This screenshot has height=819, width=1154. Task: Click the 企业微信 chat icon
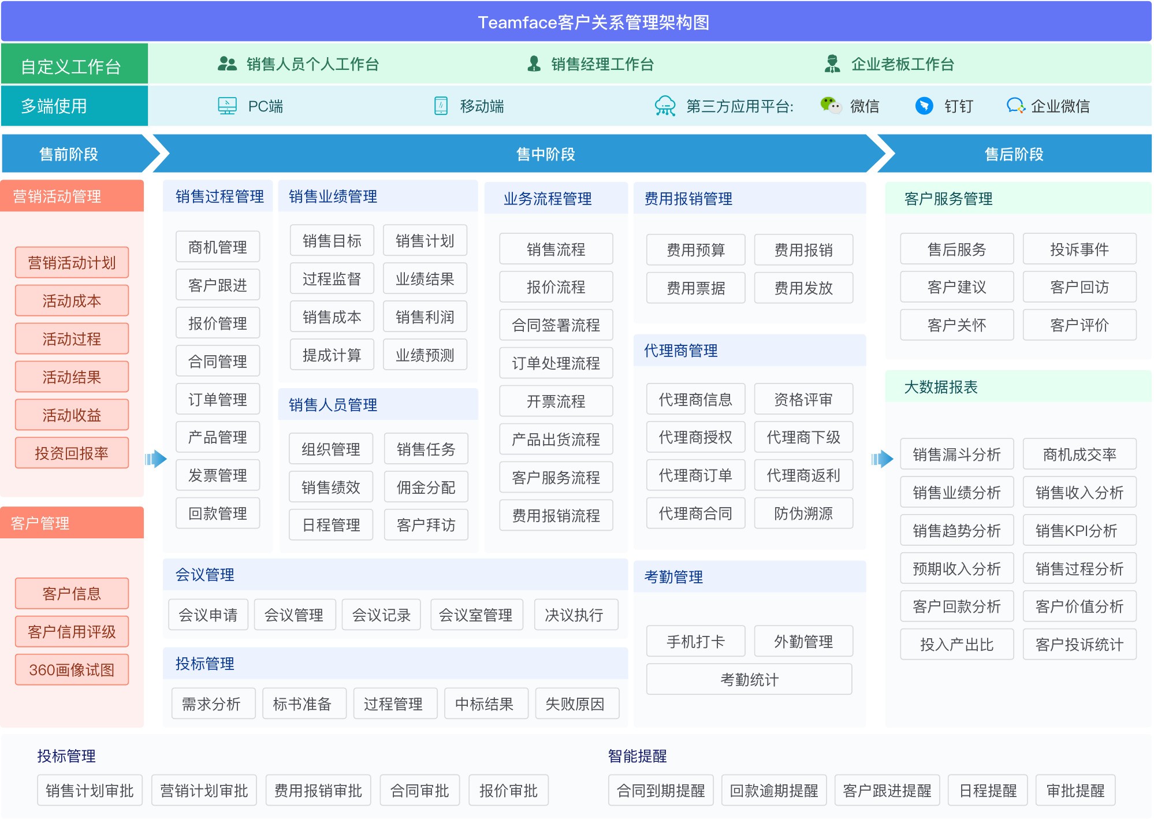click(x=1017, y=106)
